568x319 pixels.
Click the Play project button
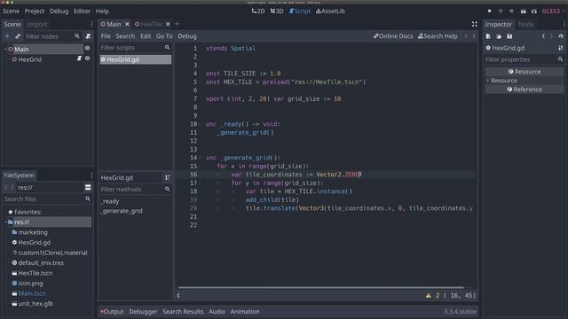[x=489, y=12]
